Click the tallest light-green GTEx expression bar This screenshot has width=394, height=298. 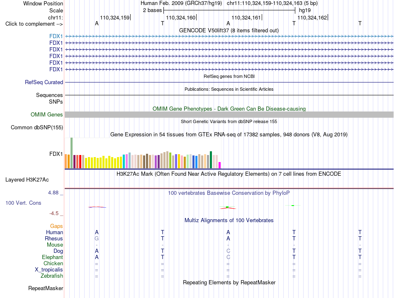point(72,153)
